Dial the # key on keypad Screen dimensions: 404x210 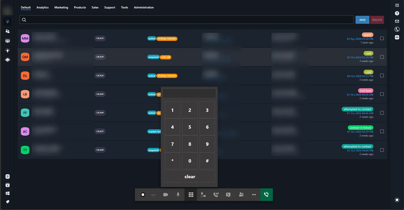tap(207, 161)
